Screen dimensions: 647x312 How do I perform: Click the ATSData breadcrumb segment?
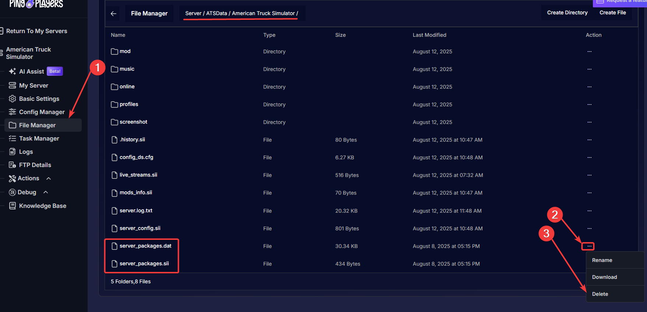click(217, 13)
